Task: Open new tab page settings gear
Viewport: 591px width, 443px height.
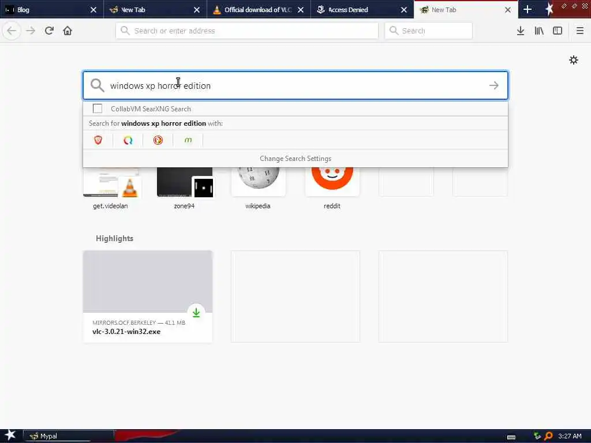Action: (574, 60)
